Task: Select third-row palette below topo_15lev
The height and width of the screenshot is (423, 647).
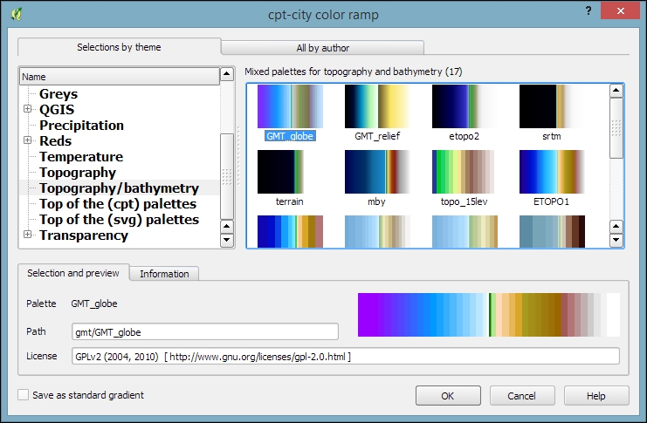Action: pyautogui.click(x=465, y=231)
